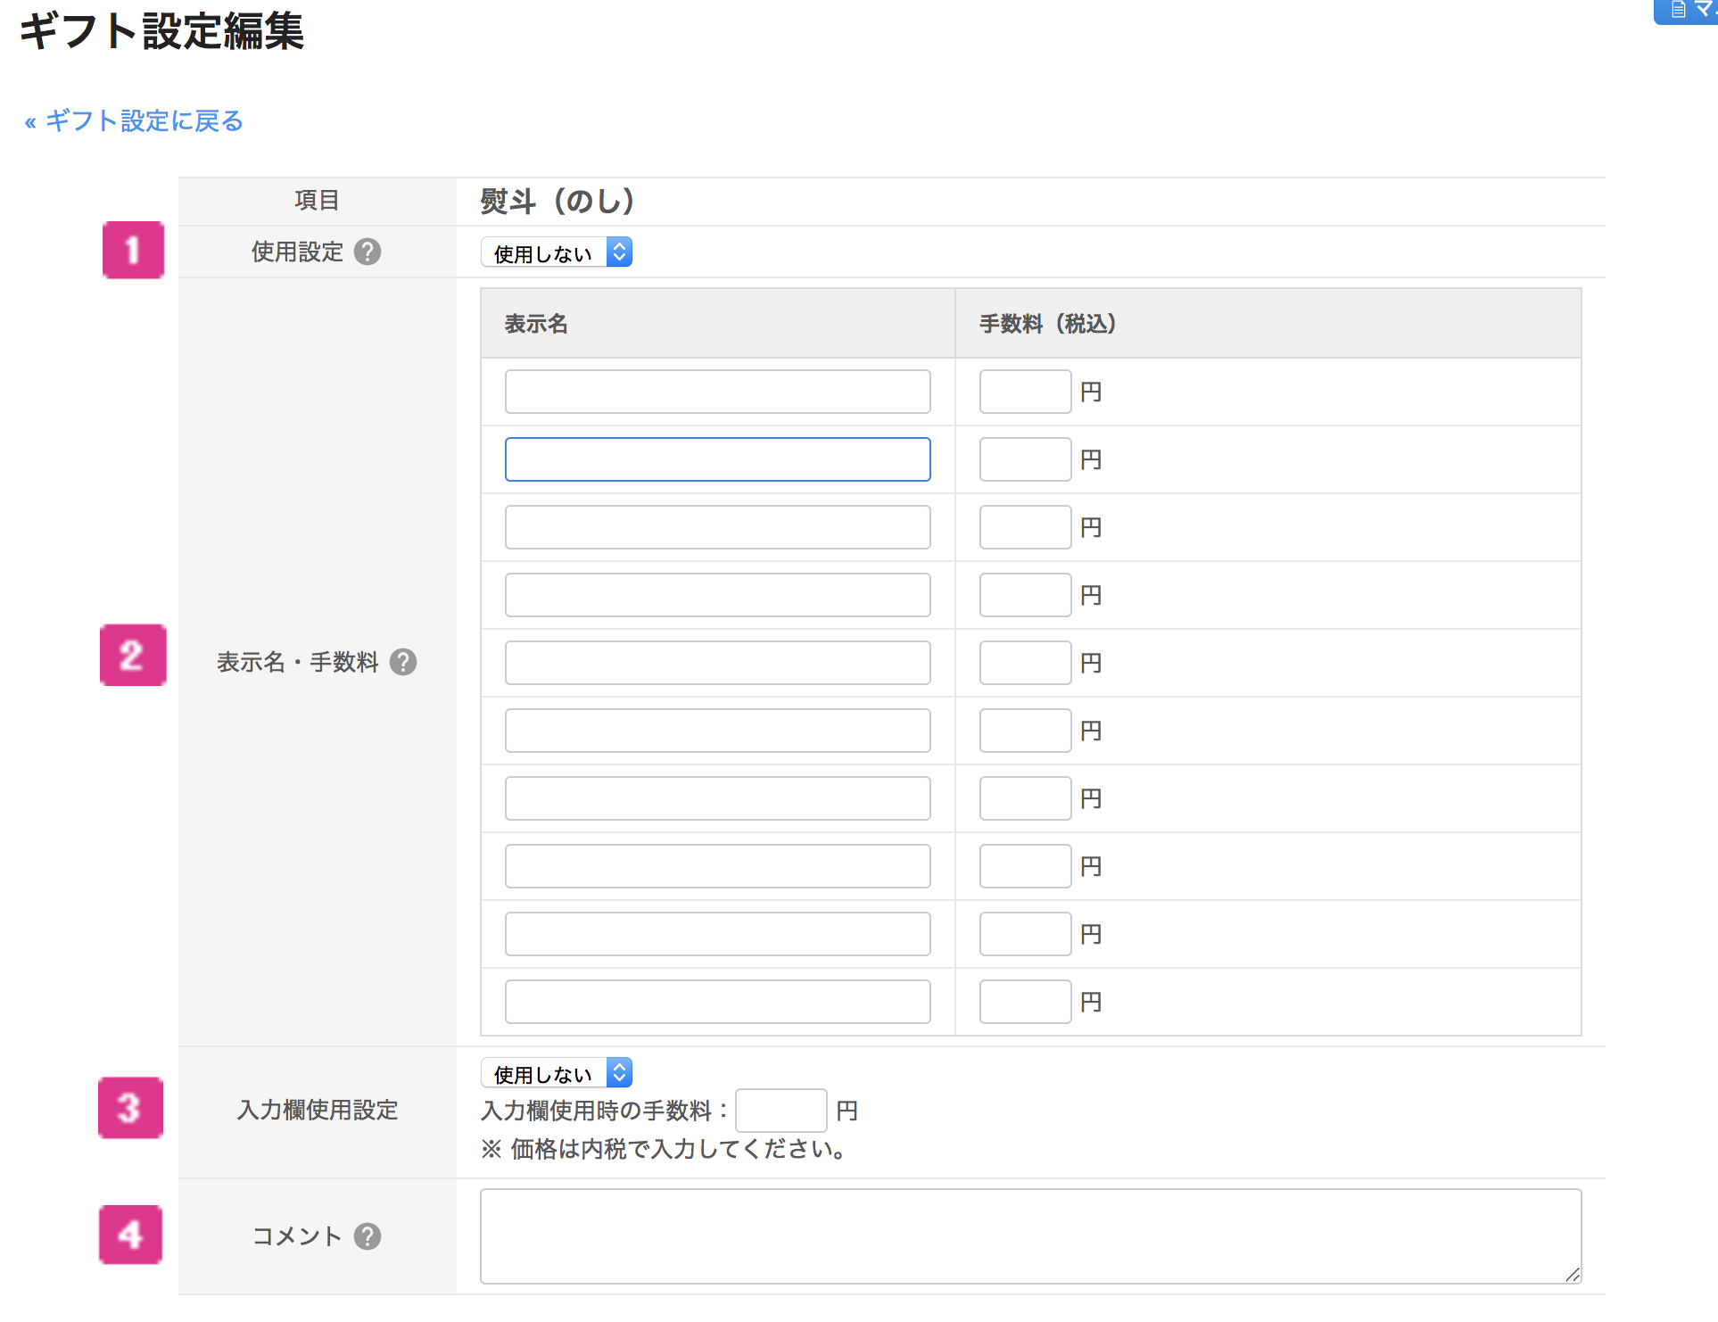Select the 熨斗（のし） item text
Screen dimensions: 1718x1322
[558, 201]
